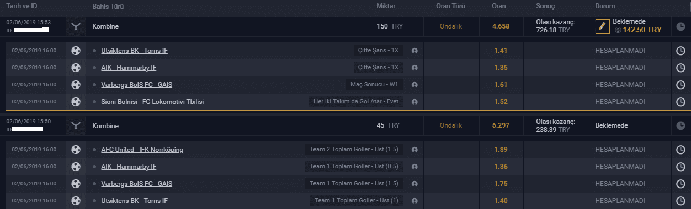This screenshot has width=691, height=209.
Task: Click the combo bet icon on 15:53 bet
Action: [x=76, y=26]
